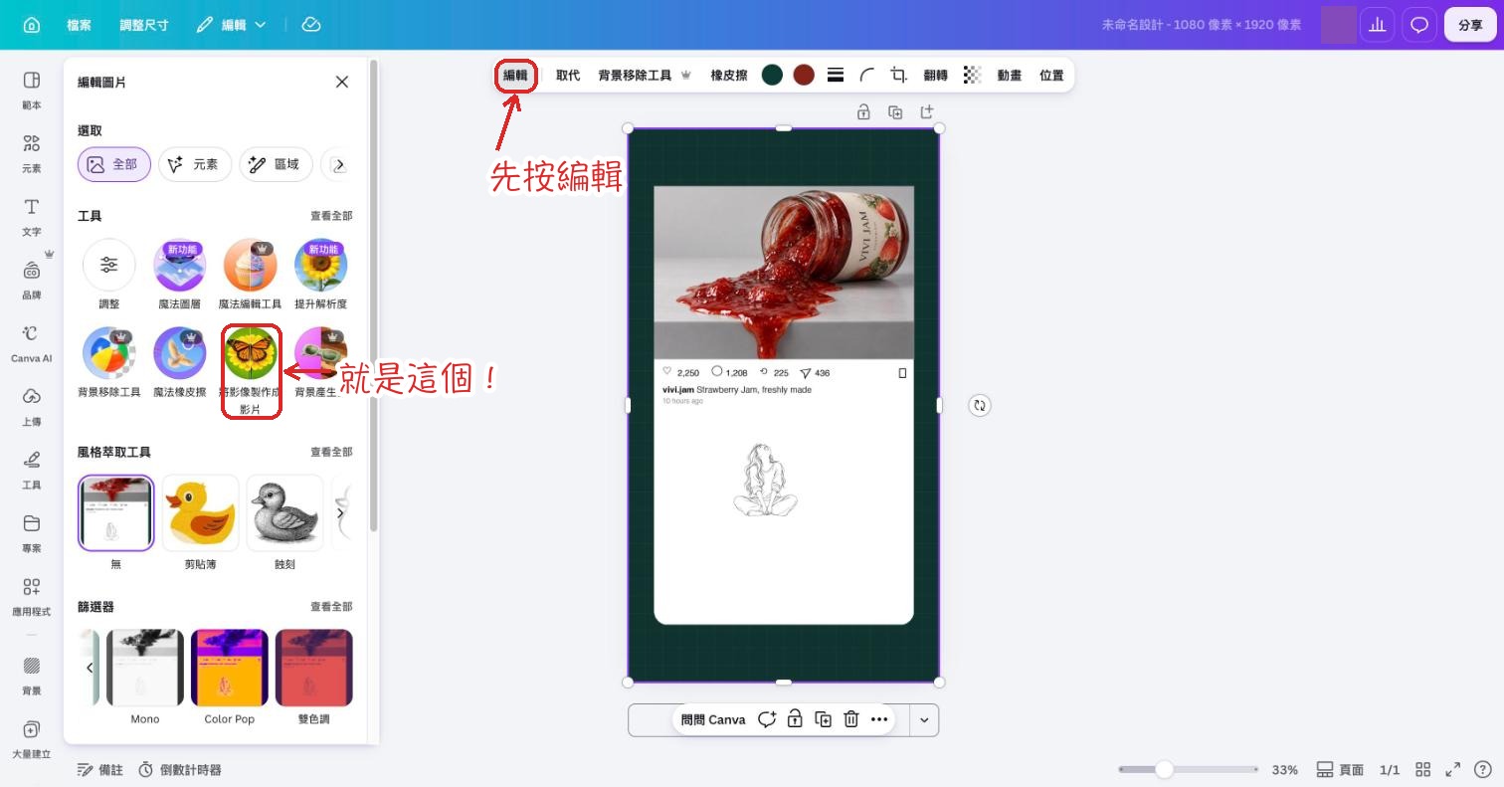Open the 範本 templates sidebar tab
This screenshot has height=787, width=1504.
(x=32, y=90)
